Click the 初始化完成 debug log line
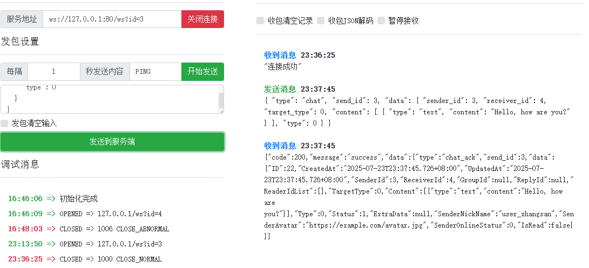Image resolution: width=589 pixels, height=268 pixels. click(x=79, y=199)
